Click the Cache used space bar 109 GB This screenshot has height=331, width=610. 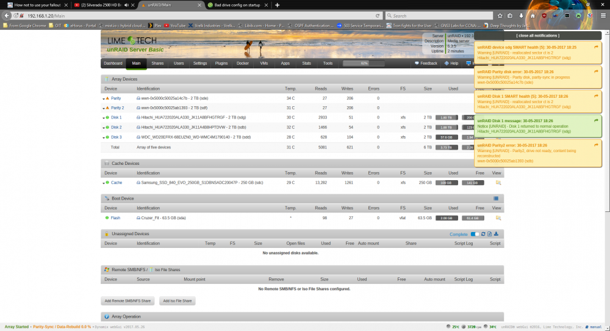click(x=447, y=183)
